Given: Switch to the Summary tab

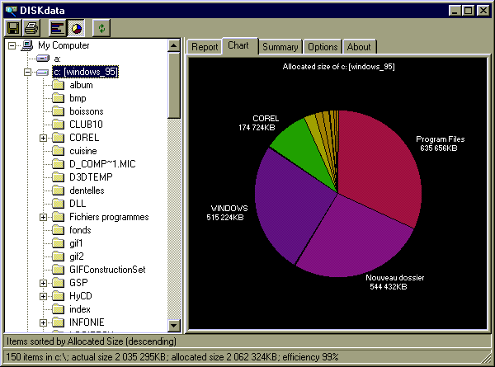Looking at the screenshot, I should point(280,47).
